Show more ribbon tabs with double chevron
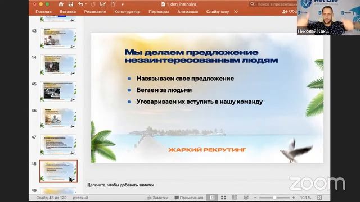This screenshot has width=360, height=202. click(x=236, y=12)
